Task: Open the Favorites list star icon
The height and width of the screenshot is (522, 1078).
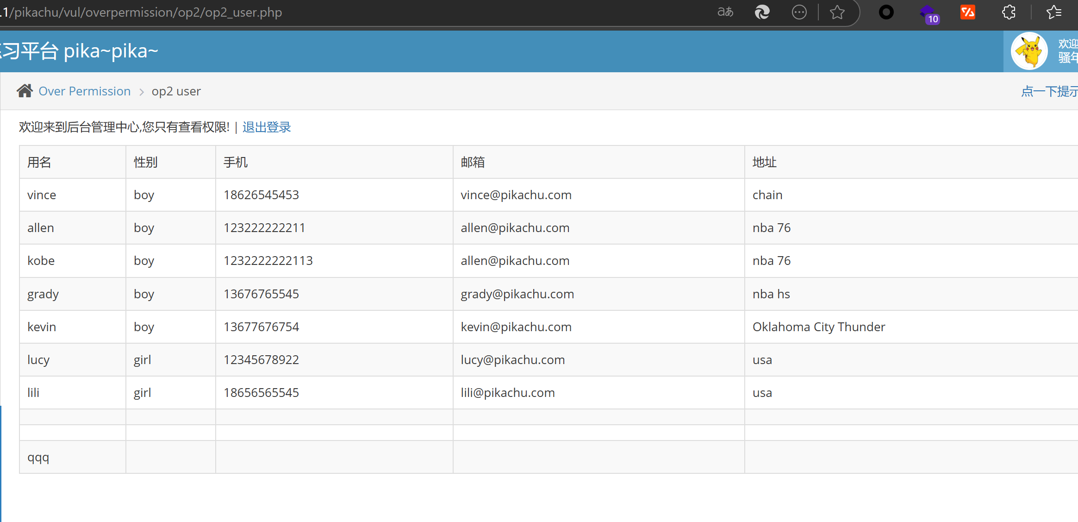Action: [x=1054, y=12]
